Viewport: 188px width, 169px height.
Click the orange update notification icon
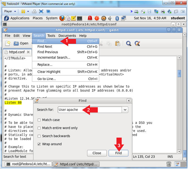[x=97, y=18]
